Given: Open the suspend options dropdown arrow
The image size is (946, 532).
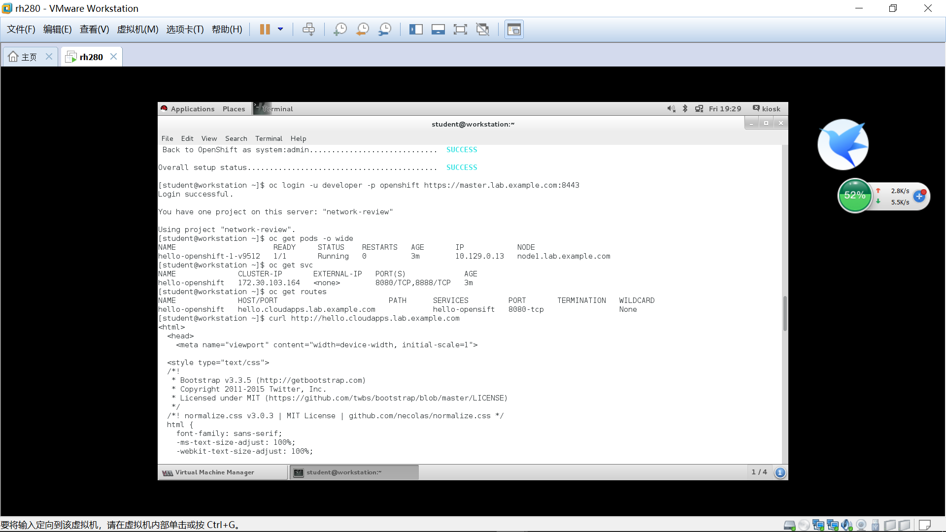Looking at the screenshot, I should point(281,29).
